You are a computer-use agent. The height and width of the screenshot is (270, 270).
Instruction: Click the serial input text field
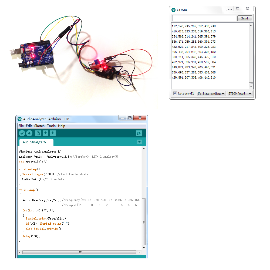point(204,18)
